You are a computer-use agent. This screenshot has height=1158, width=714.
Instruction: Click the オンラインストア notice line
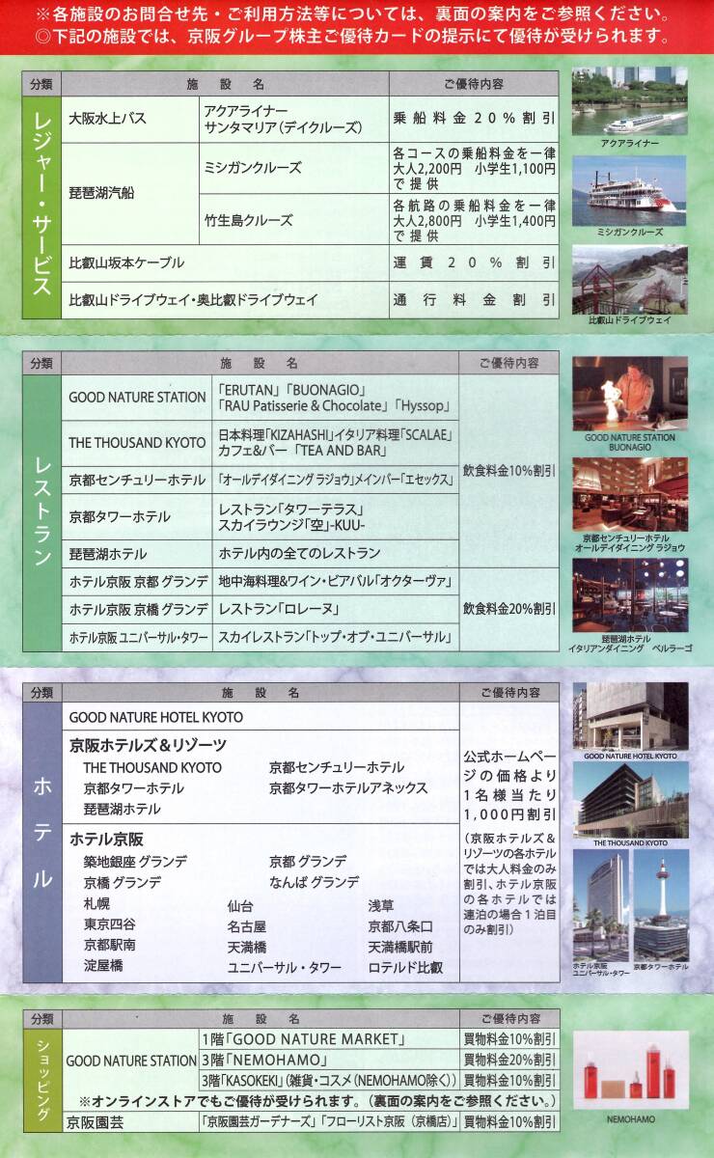click(316, 1101)
